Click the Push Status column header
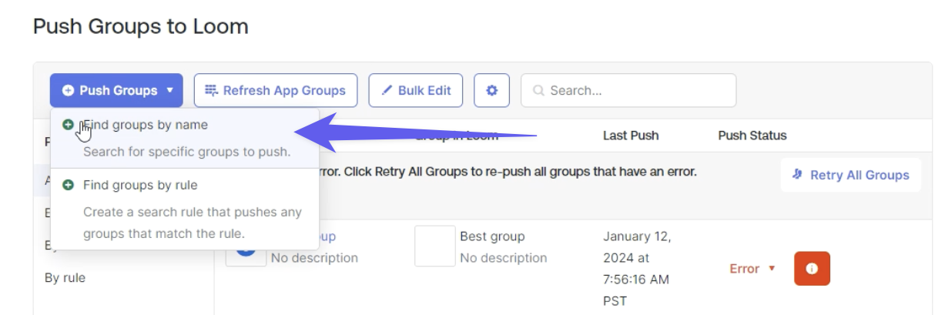 click(x=752, y=136)
